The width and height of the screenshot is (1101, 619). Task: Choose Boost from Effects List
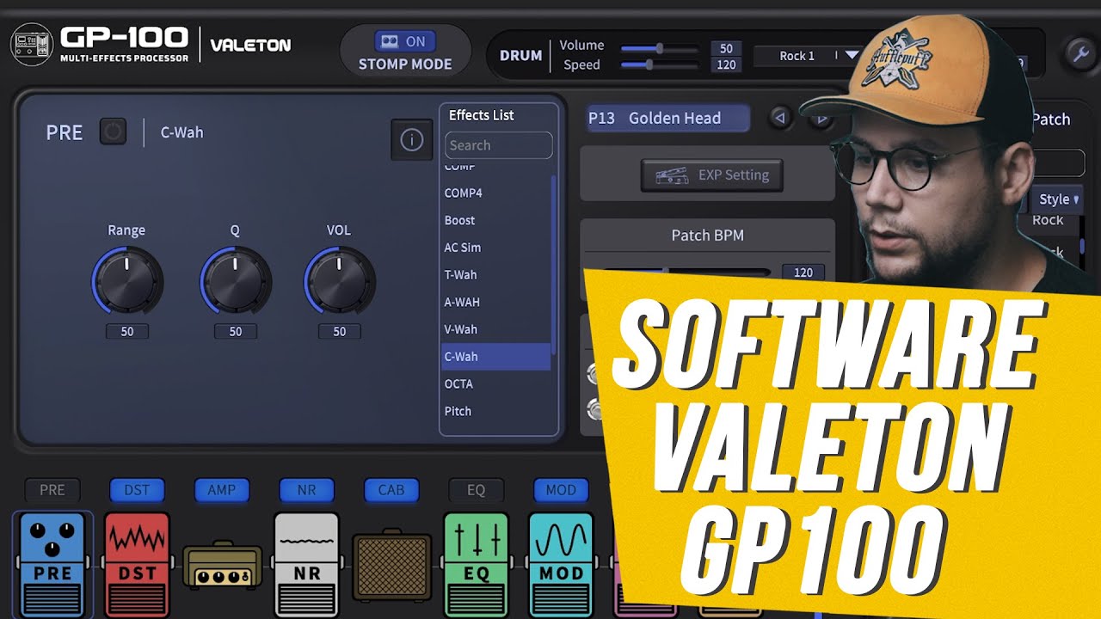point(495,221)
